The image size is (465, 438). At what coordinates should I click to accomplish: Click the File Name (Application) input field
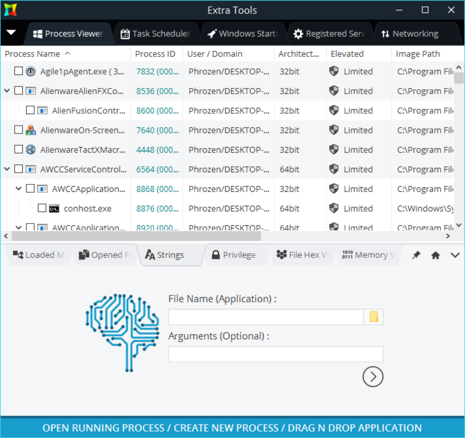[x=266, y=317]
